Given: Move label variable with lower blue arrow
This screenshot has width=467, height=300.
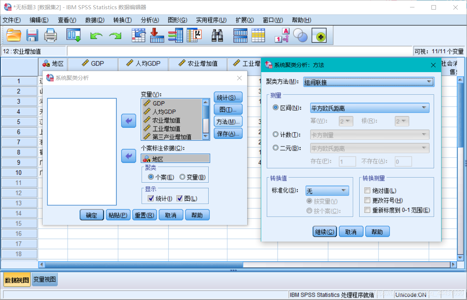Looking at the screenshot, I should pos(129,156).
